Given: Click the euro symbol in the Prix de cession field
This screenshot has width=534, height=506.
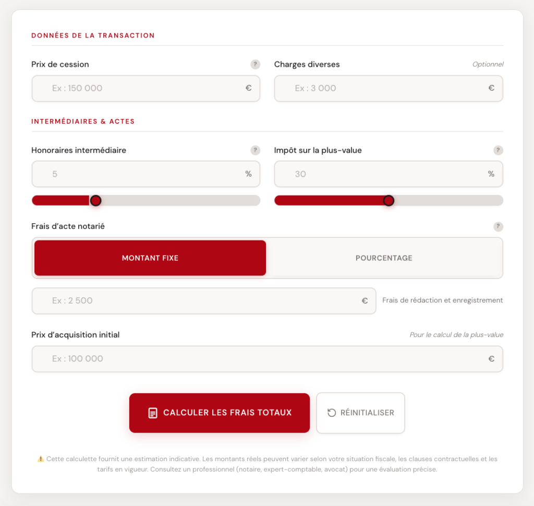Looking at the screenshot, I should pos(247,88).
